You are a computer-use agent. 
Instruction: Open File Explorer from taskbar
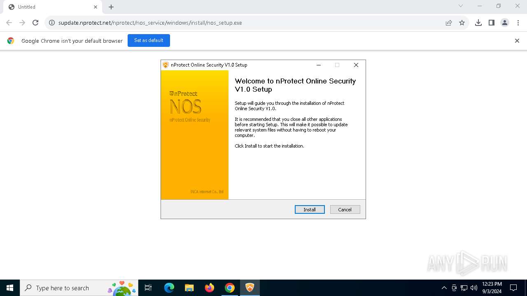tap(189, 288)
